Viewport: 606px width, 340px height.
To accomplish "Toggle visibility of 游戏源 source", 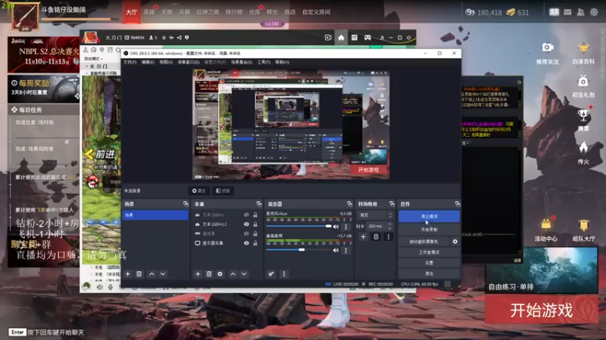I will tap(246, 233).
